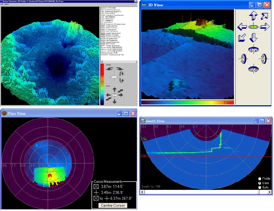Viewport: 274px width, 211px height.
Task: Click the 1.5m horizontal colour scale in 3D View
Action: [187, 102]
